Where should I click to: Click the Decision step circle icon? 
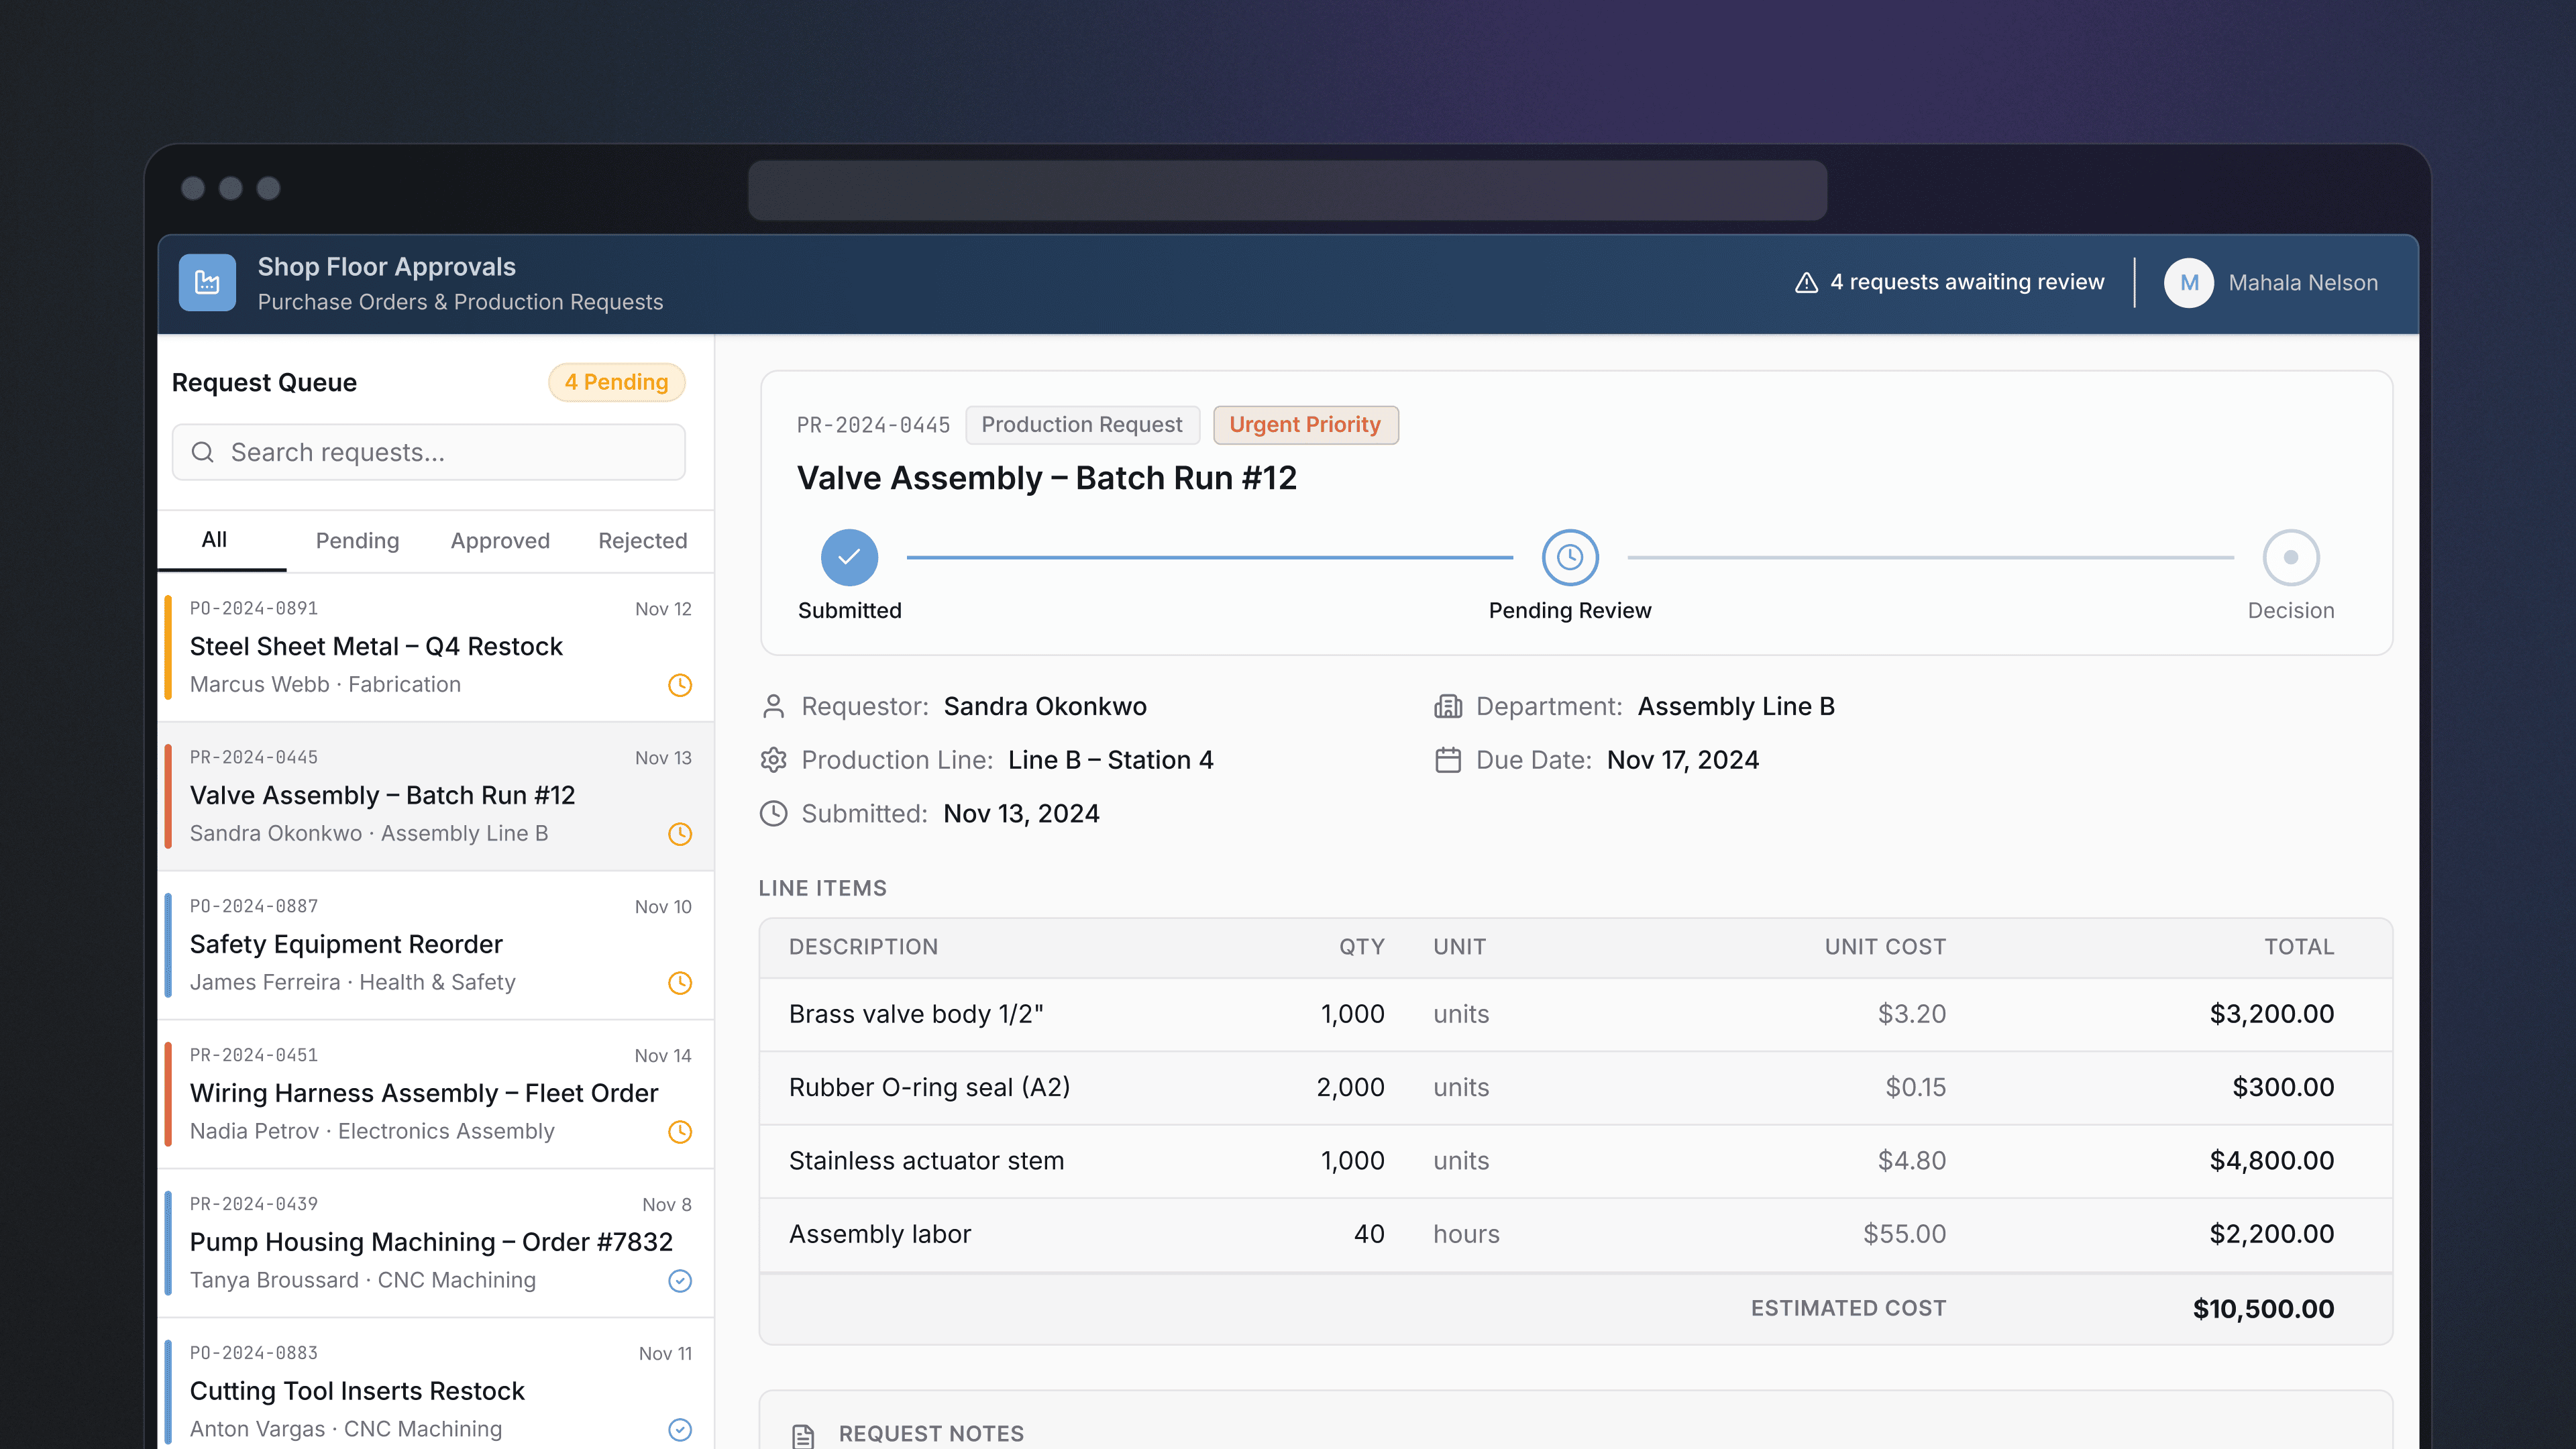coord(2291,557)
